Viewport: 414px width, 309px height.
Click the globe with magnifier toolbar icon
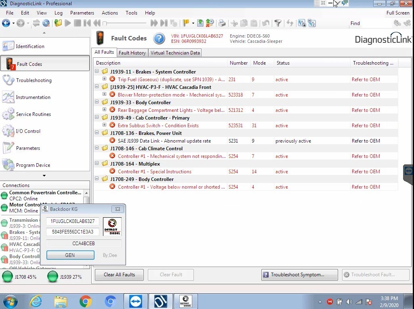click(46, 23)
